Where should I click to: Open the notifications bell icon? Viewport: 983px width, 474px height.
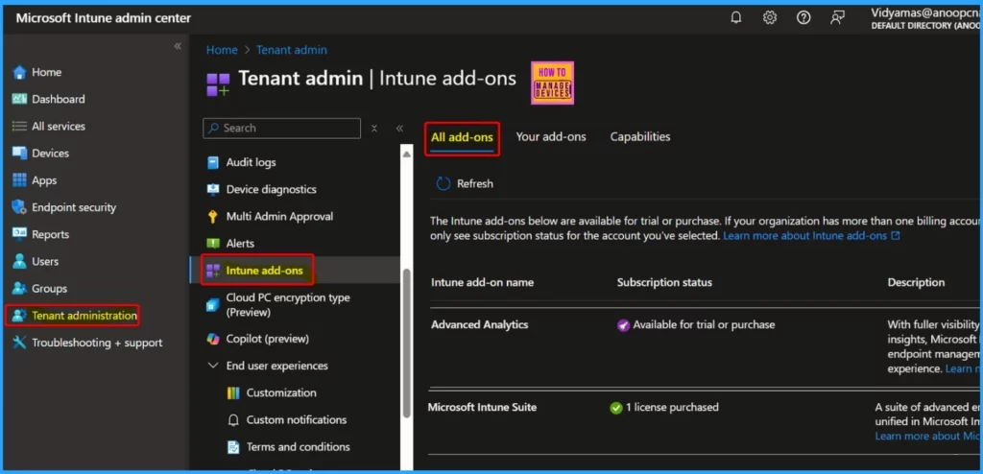[x=736, y=18]
